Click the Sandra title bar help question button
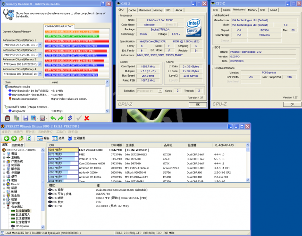Screen dimensions: 302x236 pos(103,4)
